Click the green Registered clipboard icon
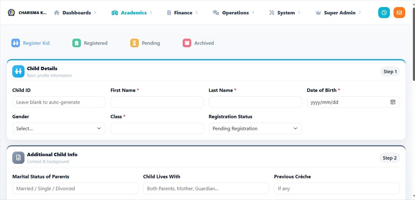Viewport: 415px width, 200px height. [x=77, y=43]
